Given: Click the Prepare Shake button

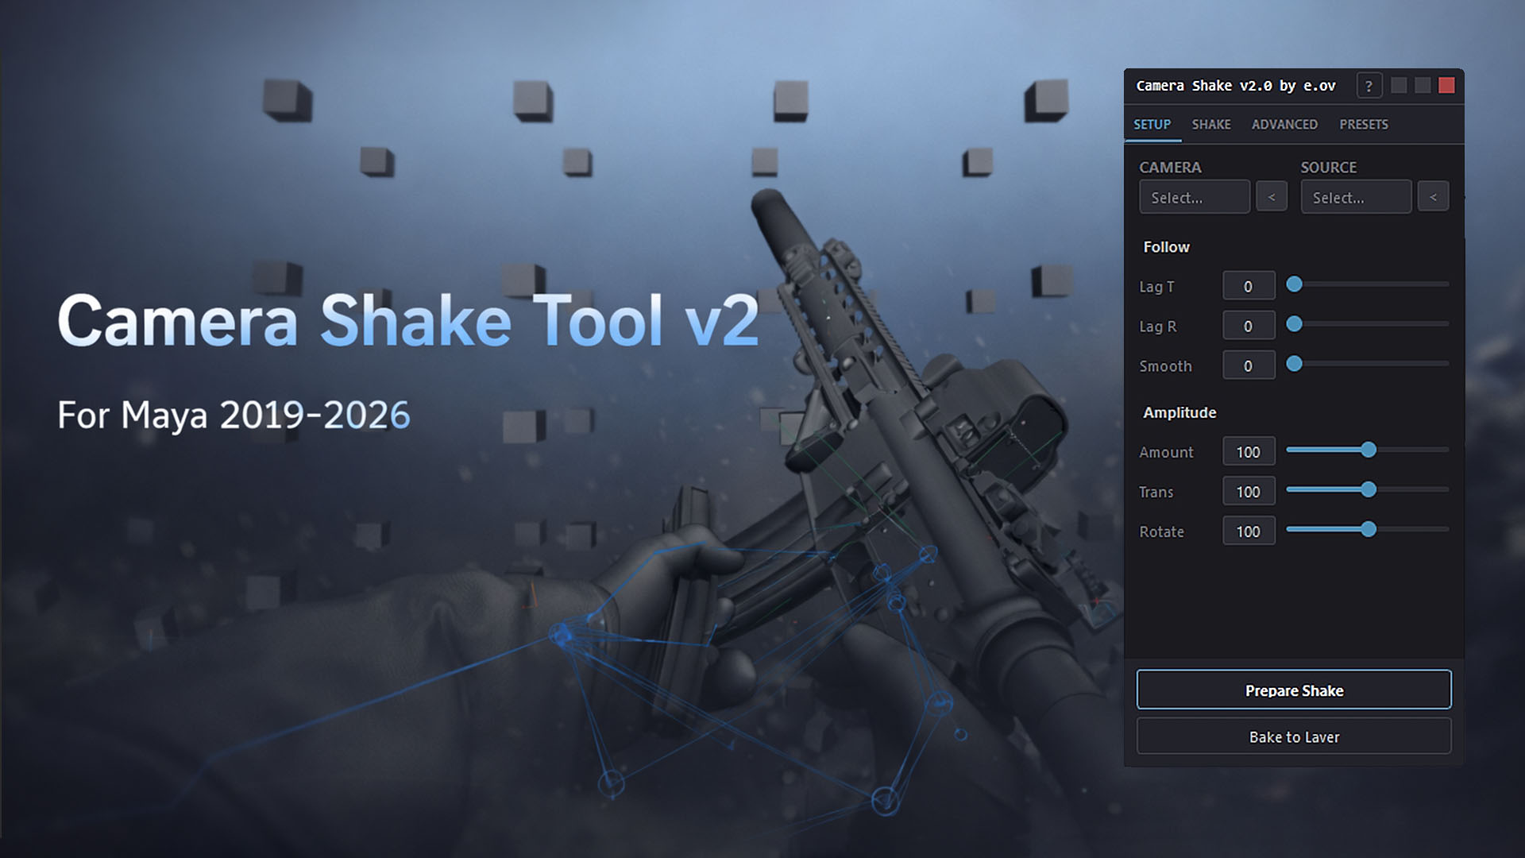Looking at the screenshot, I should click(x=1294, y=690).
